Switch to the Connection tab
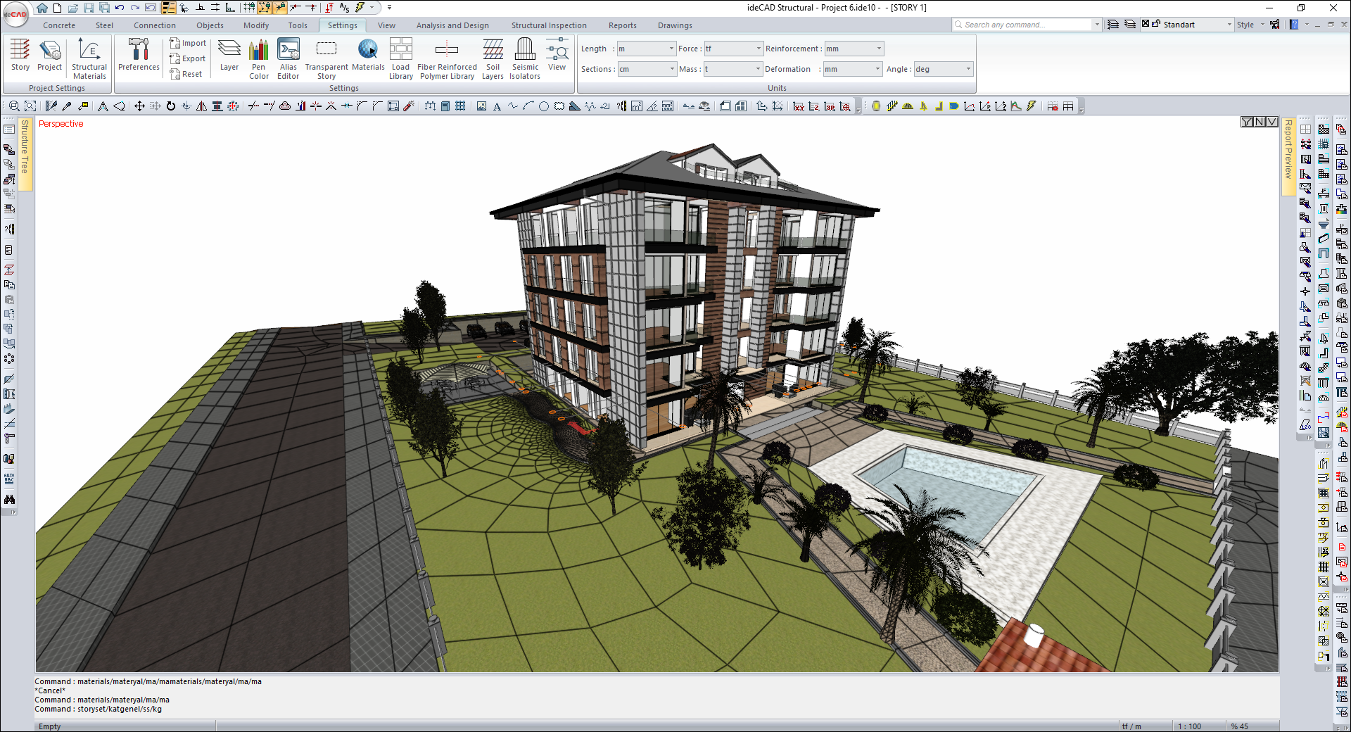1351x732 pixels. coord(155,25)
